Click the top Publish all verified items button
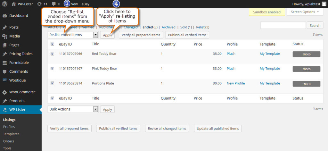Viewport: 328px width, 151px height. [187, 35]
